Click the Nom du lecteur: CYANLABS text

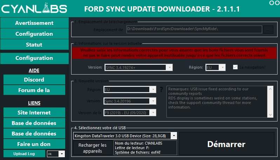click(138, 143)
